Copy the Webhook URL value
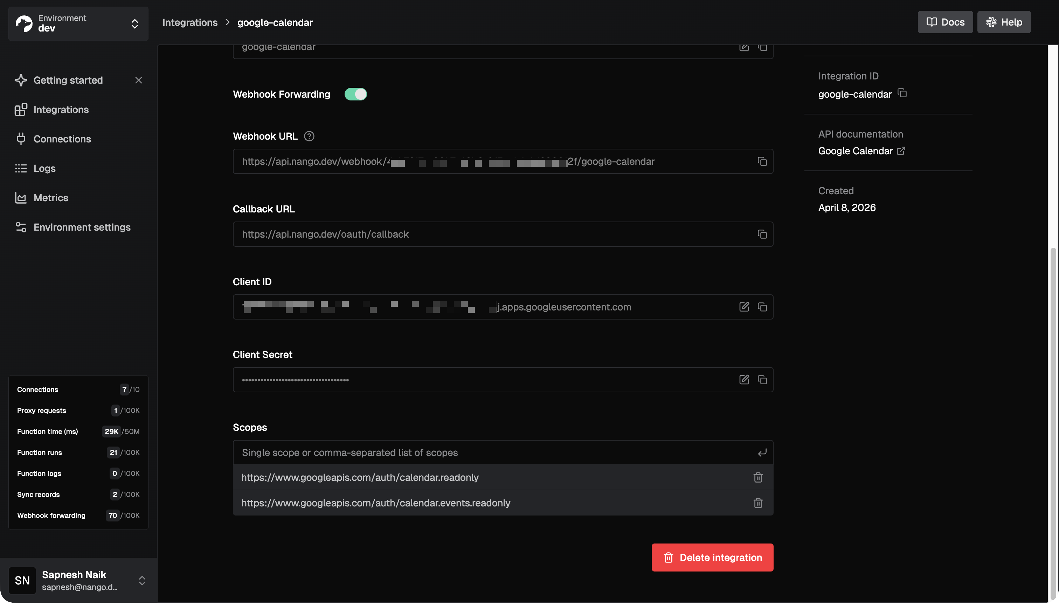Image resolution: width=1059 pixels, height=603 pixels. pos(762,162)
